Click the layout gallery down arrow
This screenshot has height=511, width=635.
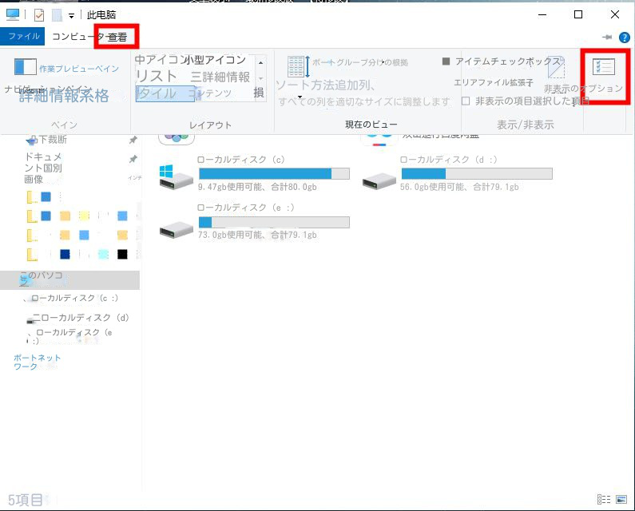tap(260, 78)
